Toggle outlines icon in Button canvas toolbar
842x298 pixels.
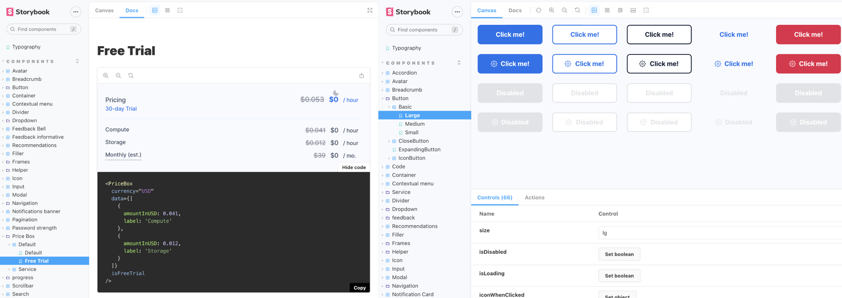646,10
